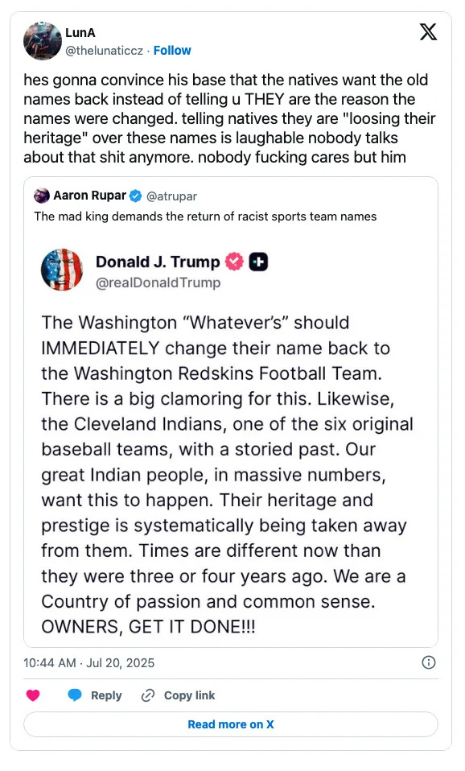The image size is (465, 771).
Task: Open LunA's profile picture
Action: coord(41,40)
